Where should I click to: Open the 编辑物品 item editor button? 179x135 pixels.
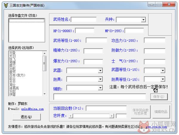(x=161, y=112)
